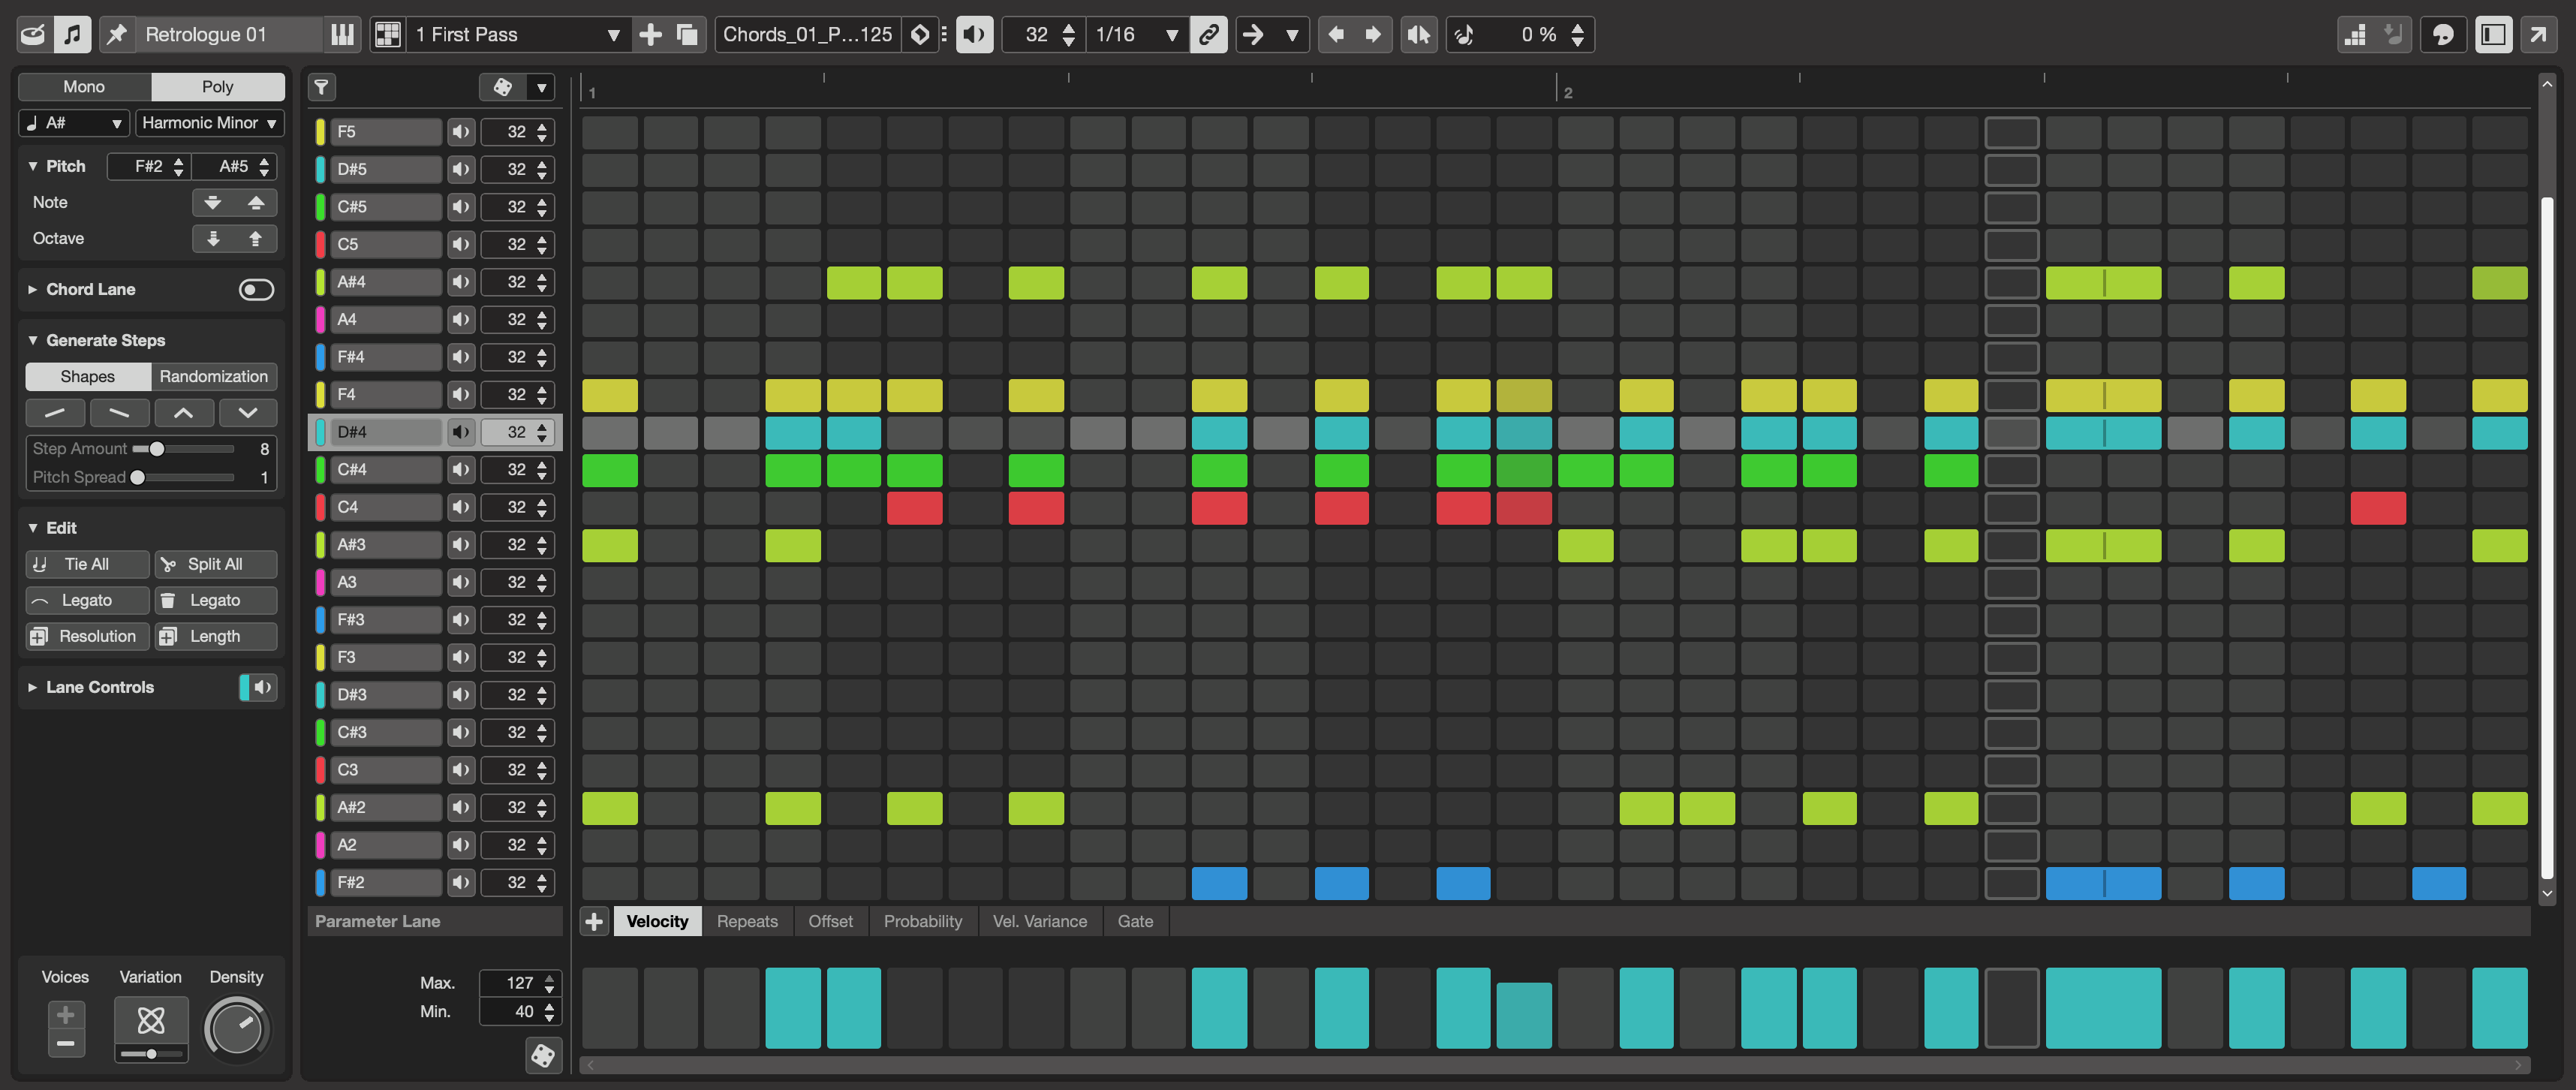Click the keyboard icon beside Retrologue 01
2576x1090 pixels.
coord(342,34)
